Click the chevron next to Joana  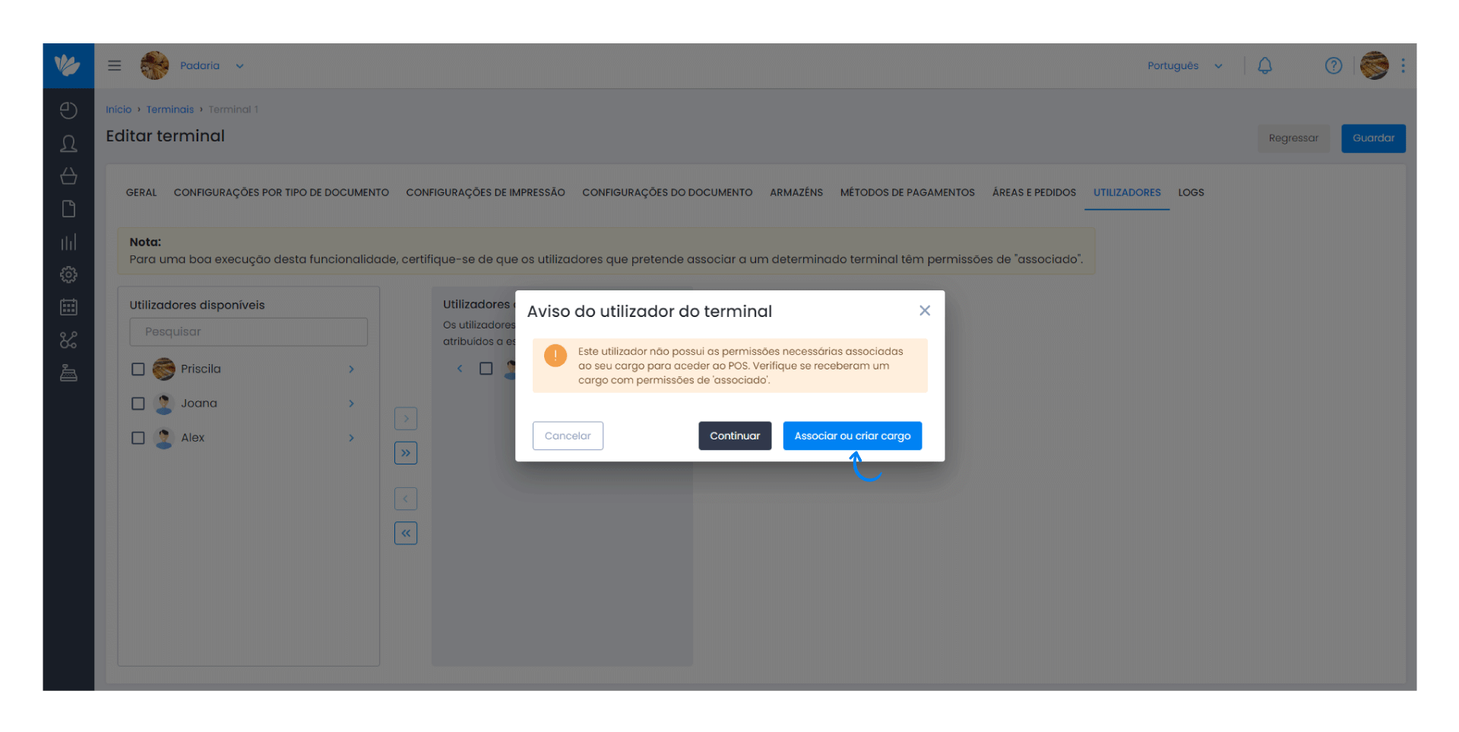coord(351,403)
